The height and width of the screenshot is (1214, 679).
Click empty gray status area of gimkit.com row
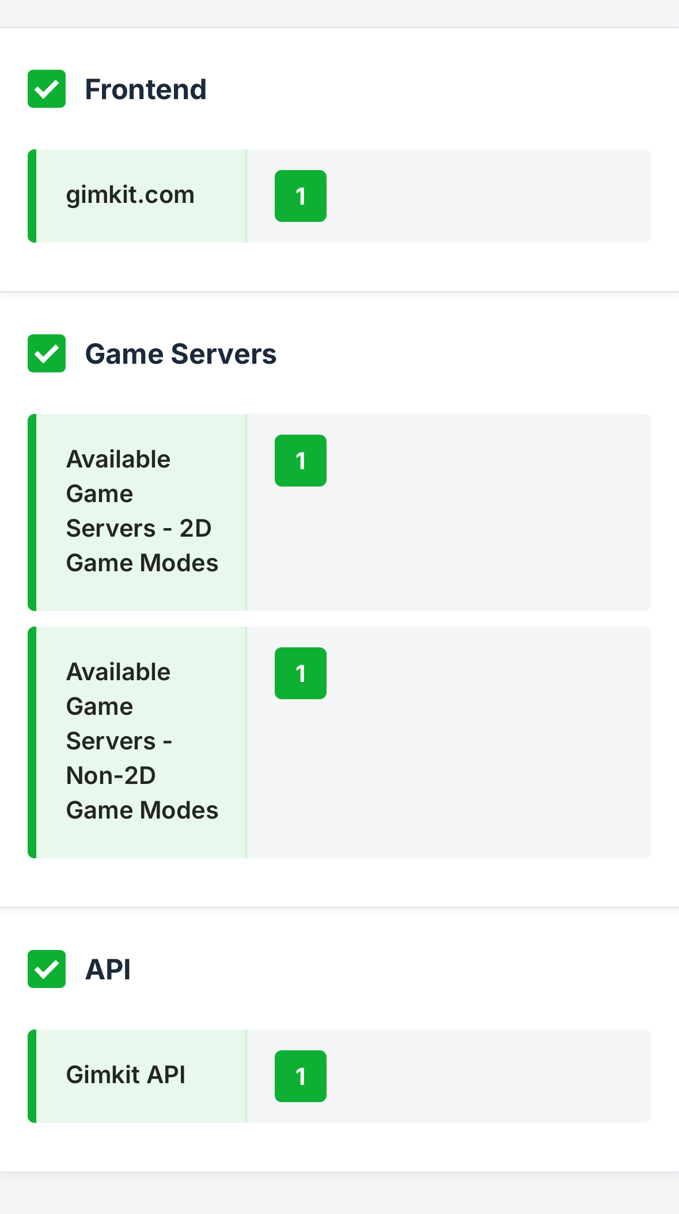[490, 196]
